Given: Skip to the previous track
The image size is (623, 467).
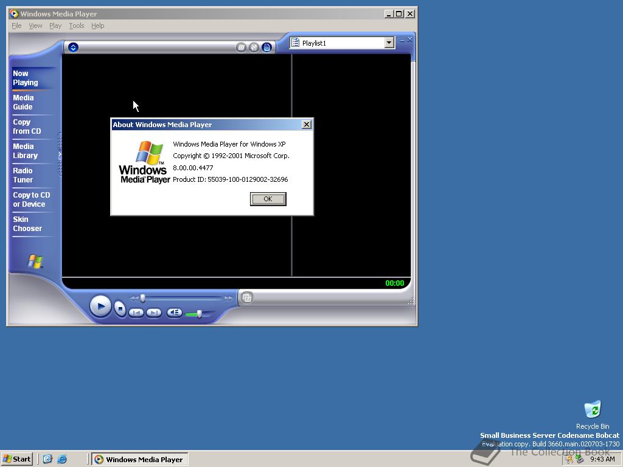Looking at the screenshot, I should pyautogui.click(x=136, y=313).
